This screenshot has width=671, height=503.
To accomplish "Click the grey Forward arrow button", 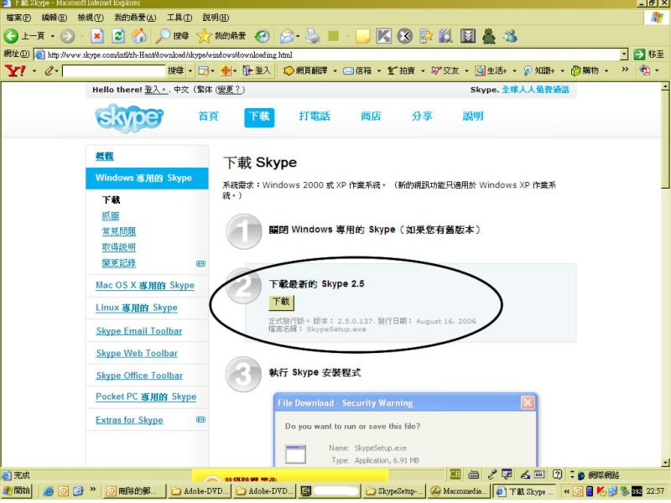I will (x=67, y=36).
